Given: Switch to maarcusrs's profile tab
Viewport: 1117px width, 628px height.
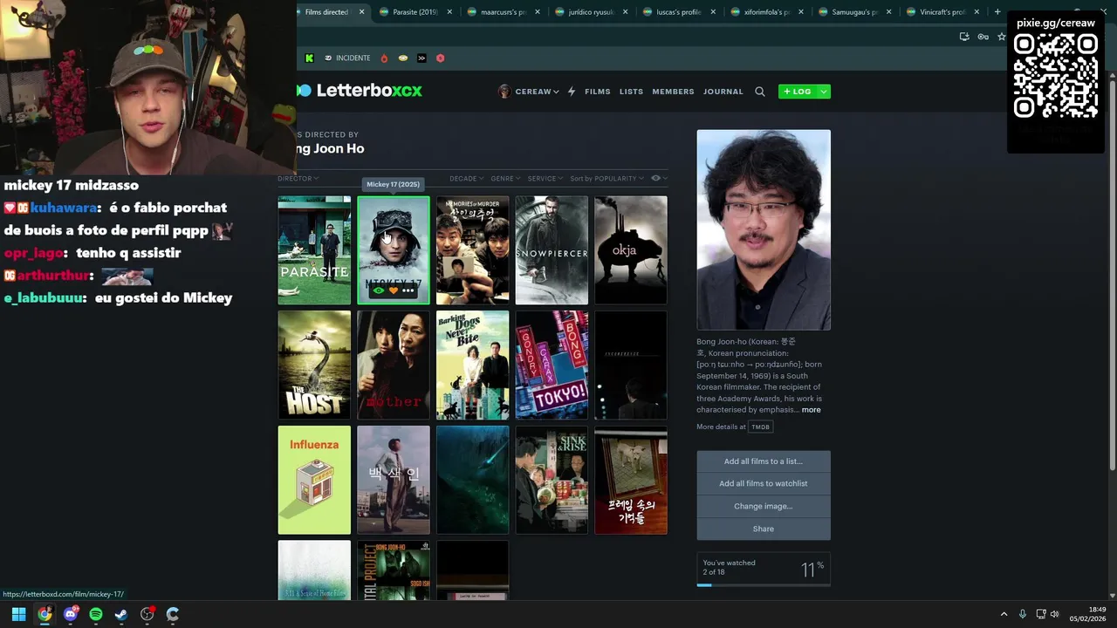Looking at the screenshot, I should coord(504,12).
